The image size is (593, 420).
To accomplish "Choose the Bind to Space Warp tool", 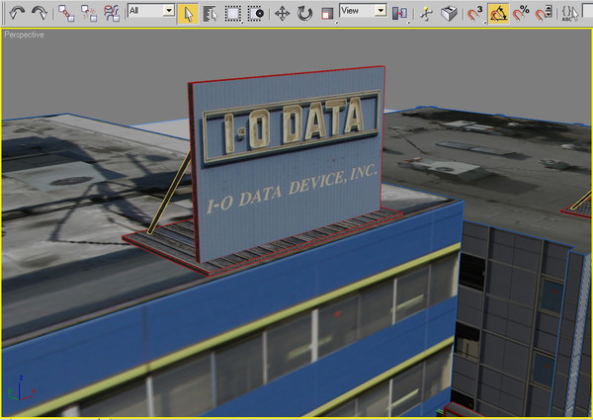I will click(112, 13).
